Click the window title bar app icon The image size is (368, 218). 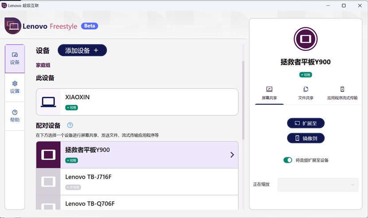tap(4, 5)
